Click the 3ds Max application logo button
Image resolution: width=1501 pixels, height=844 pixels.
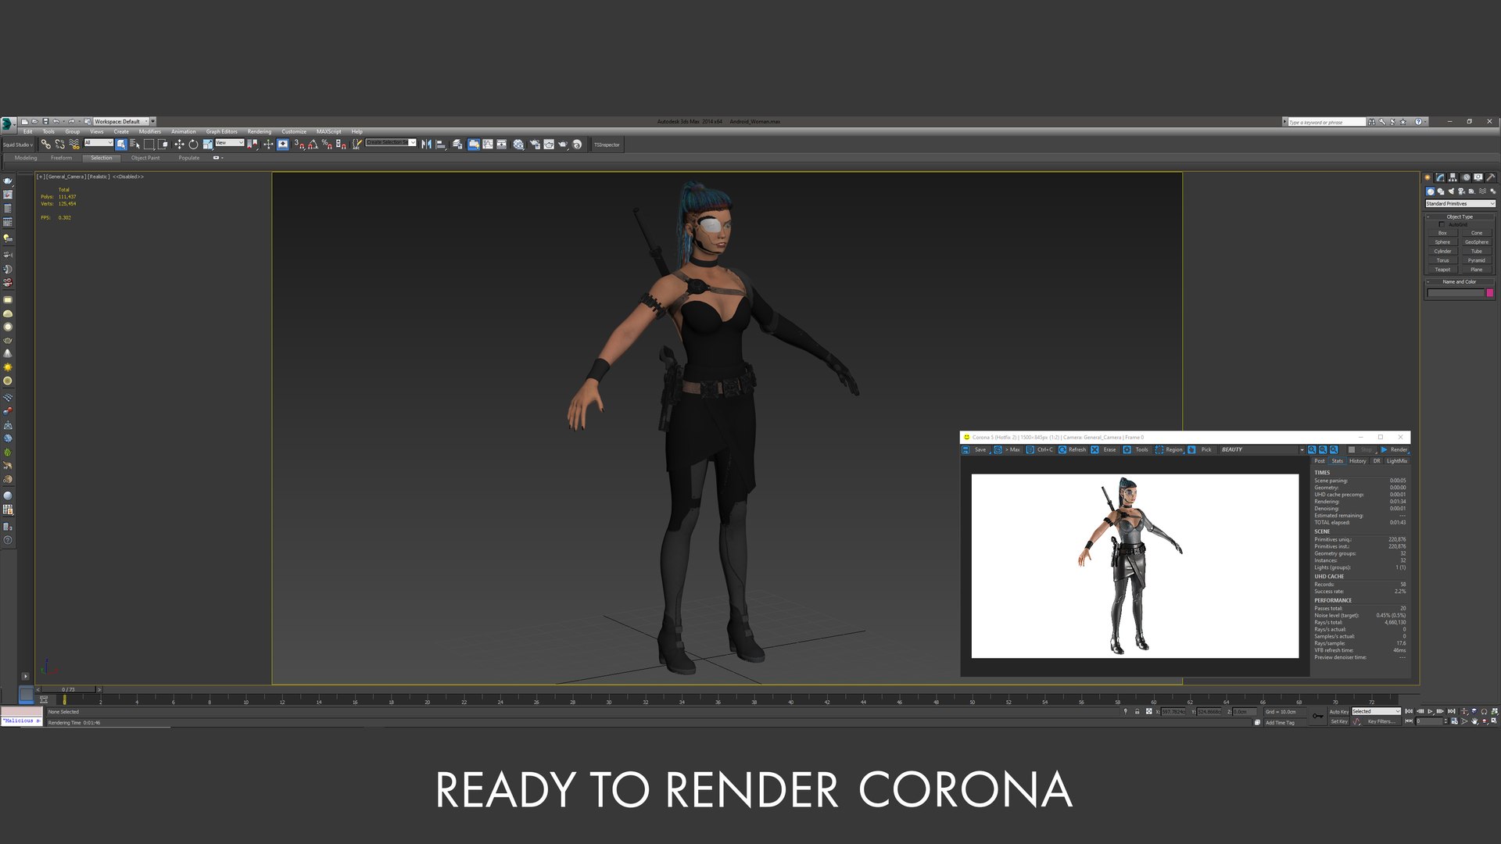pos(7,123)
